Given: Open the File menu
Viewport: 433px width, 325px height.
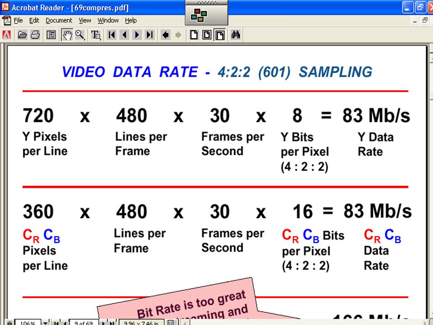Looking at the screenshot, I should 18,20.
